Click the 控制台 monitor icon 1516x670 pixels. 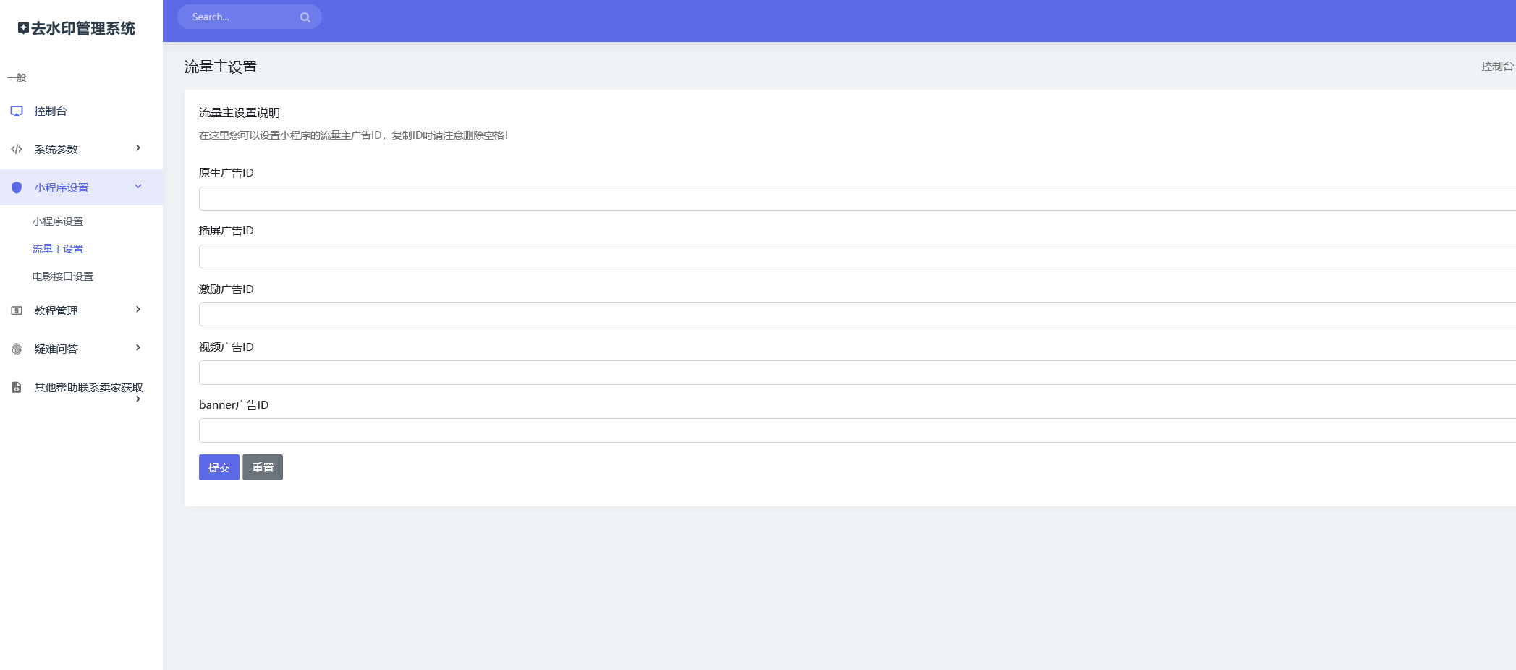(x=17, y=111)
